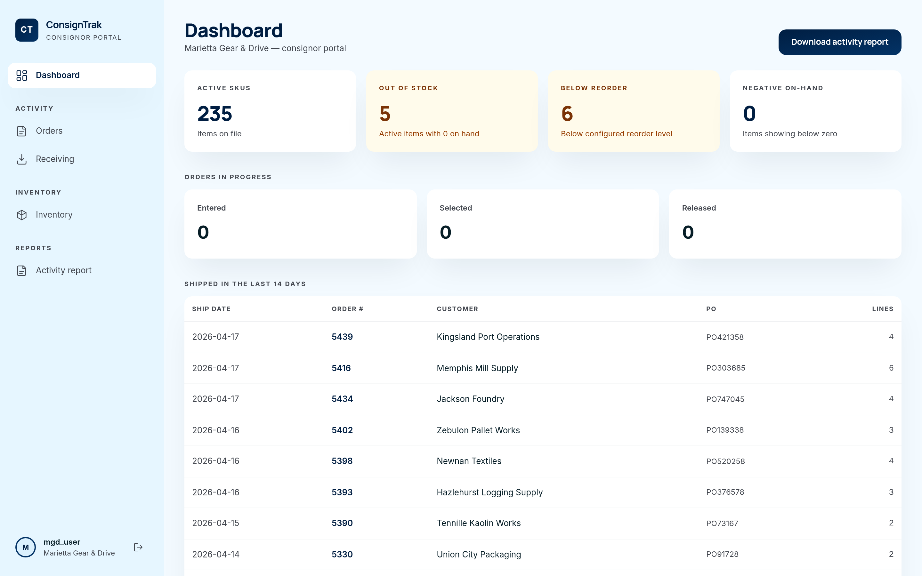Select the Inventory box icon

[x=22, y=214]
